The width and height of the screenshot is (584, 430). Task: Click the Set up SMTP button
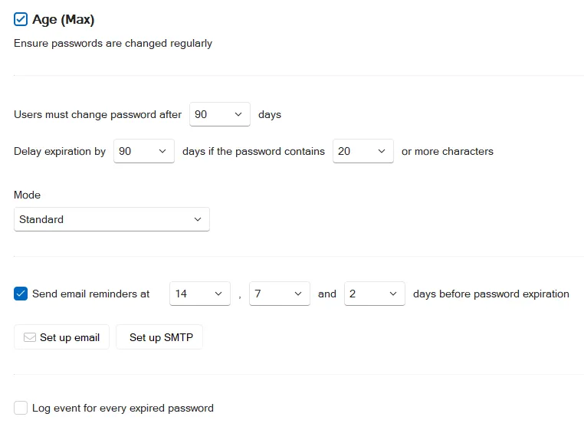[x=159, y=337]
